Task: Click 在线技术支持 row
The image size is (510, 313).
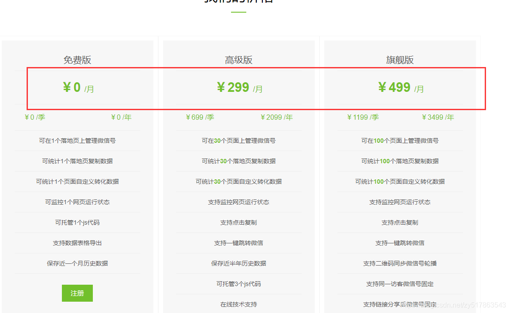Action: [x=239, y=304]
